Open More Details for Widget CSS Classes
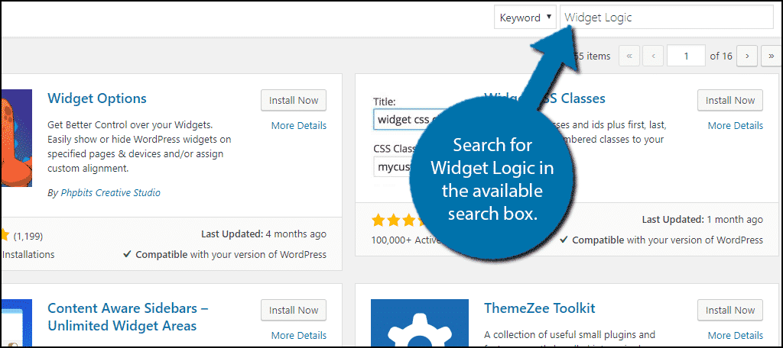Image resolution: width=783 pixels, height=348 pixels. click(x=735, y=126)
